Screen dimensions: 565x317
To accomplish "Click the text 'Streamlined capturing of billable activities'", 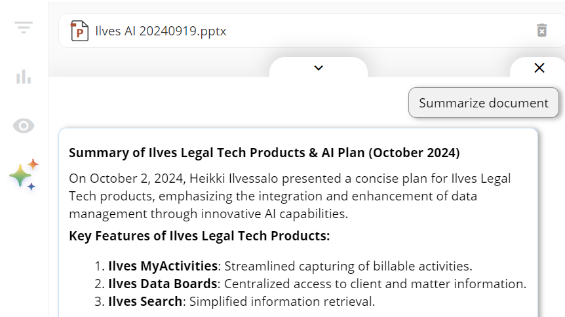I will coord(347,266).
